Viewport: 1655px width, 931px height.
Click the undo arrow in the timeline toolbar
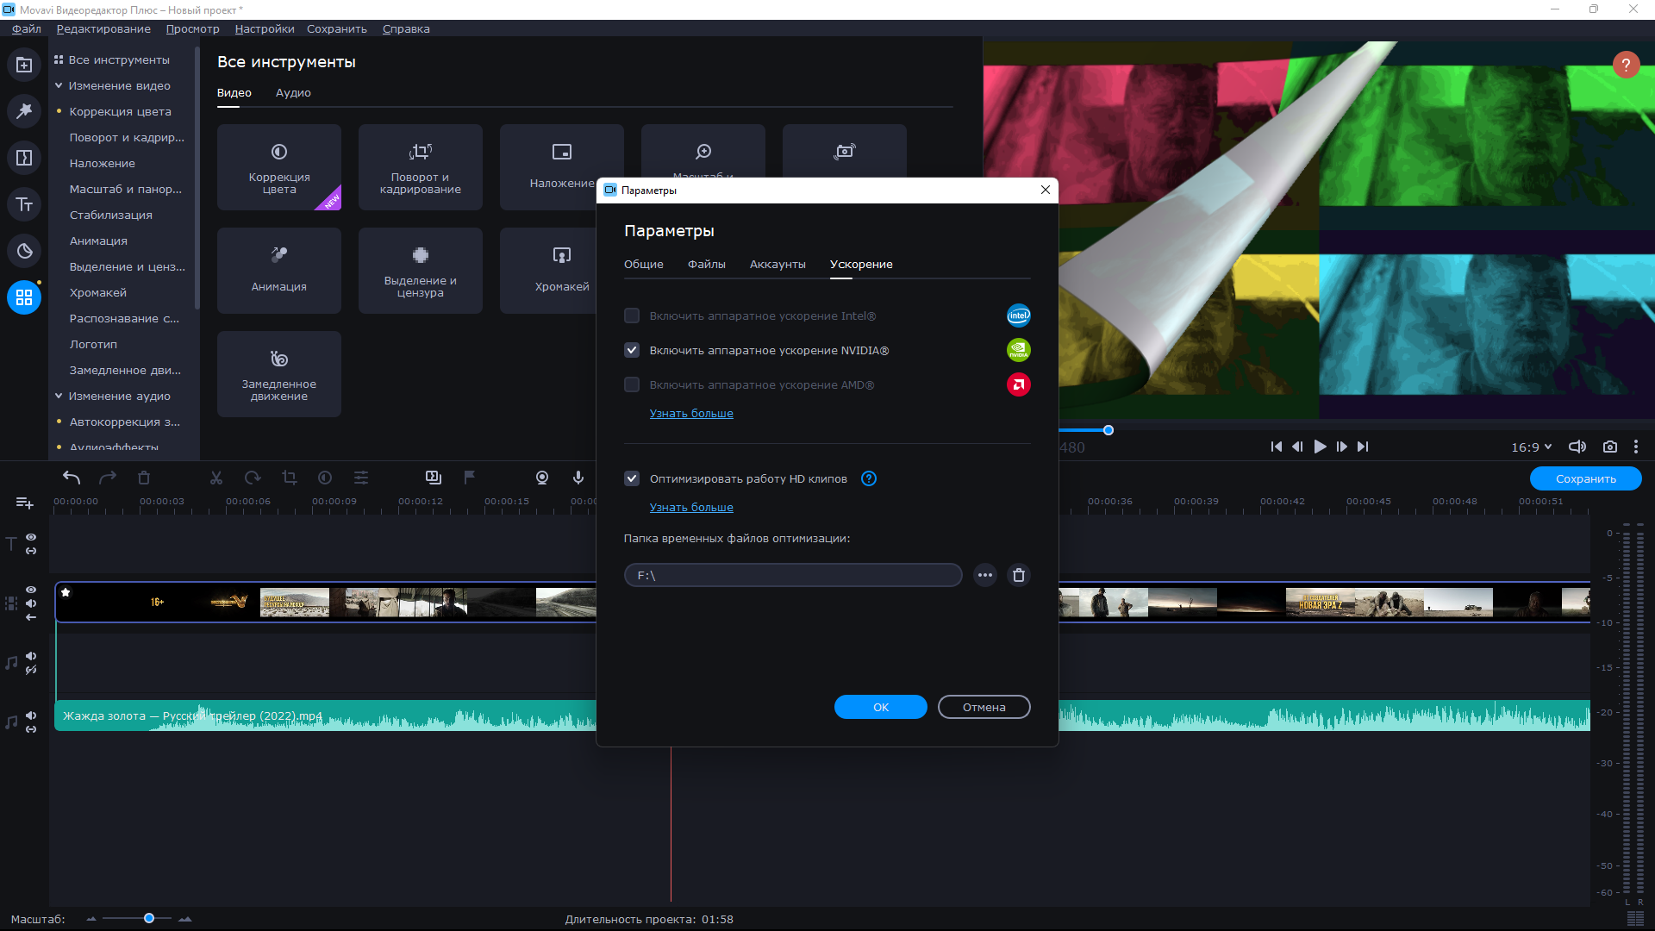pos(72,478)
